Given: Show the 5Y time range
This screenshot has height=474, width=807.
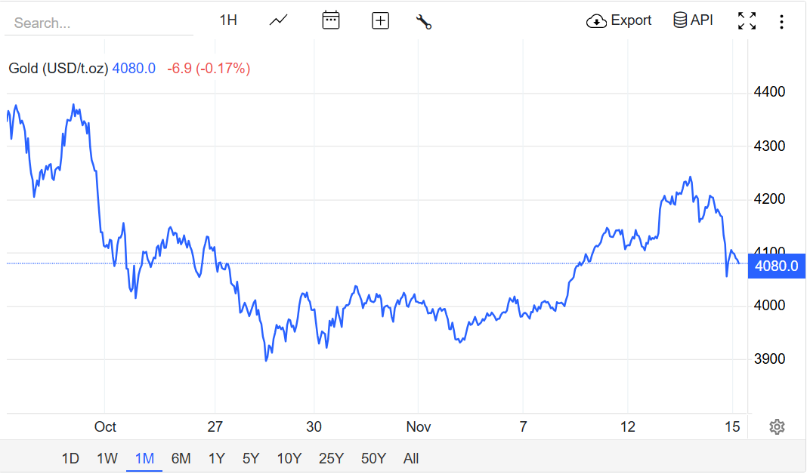Looking at the screenshot, I should coord(251,458).
